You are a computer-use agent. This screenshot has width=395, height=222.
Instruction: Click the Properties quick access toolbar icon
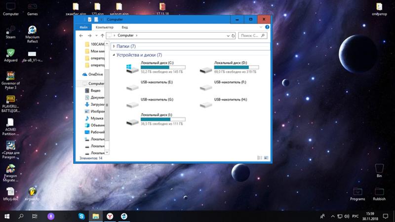tap(90, 19)
